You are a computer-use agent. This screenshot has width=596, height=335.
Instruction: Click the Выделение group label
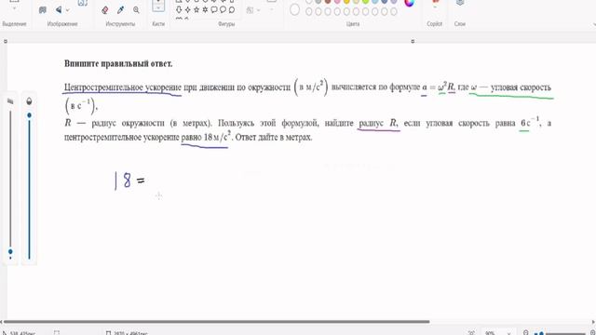14,24
